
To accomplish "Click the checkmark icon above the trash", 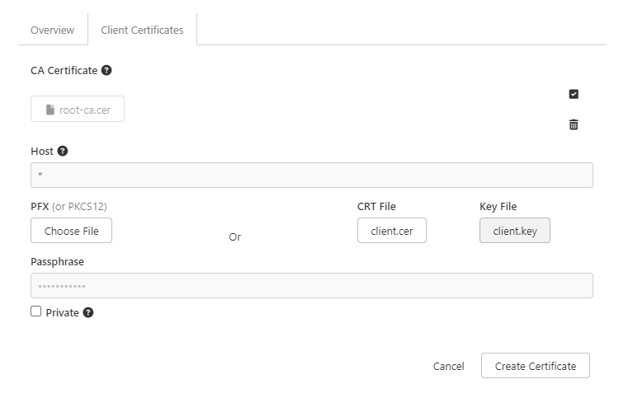I will coord(574,94).
